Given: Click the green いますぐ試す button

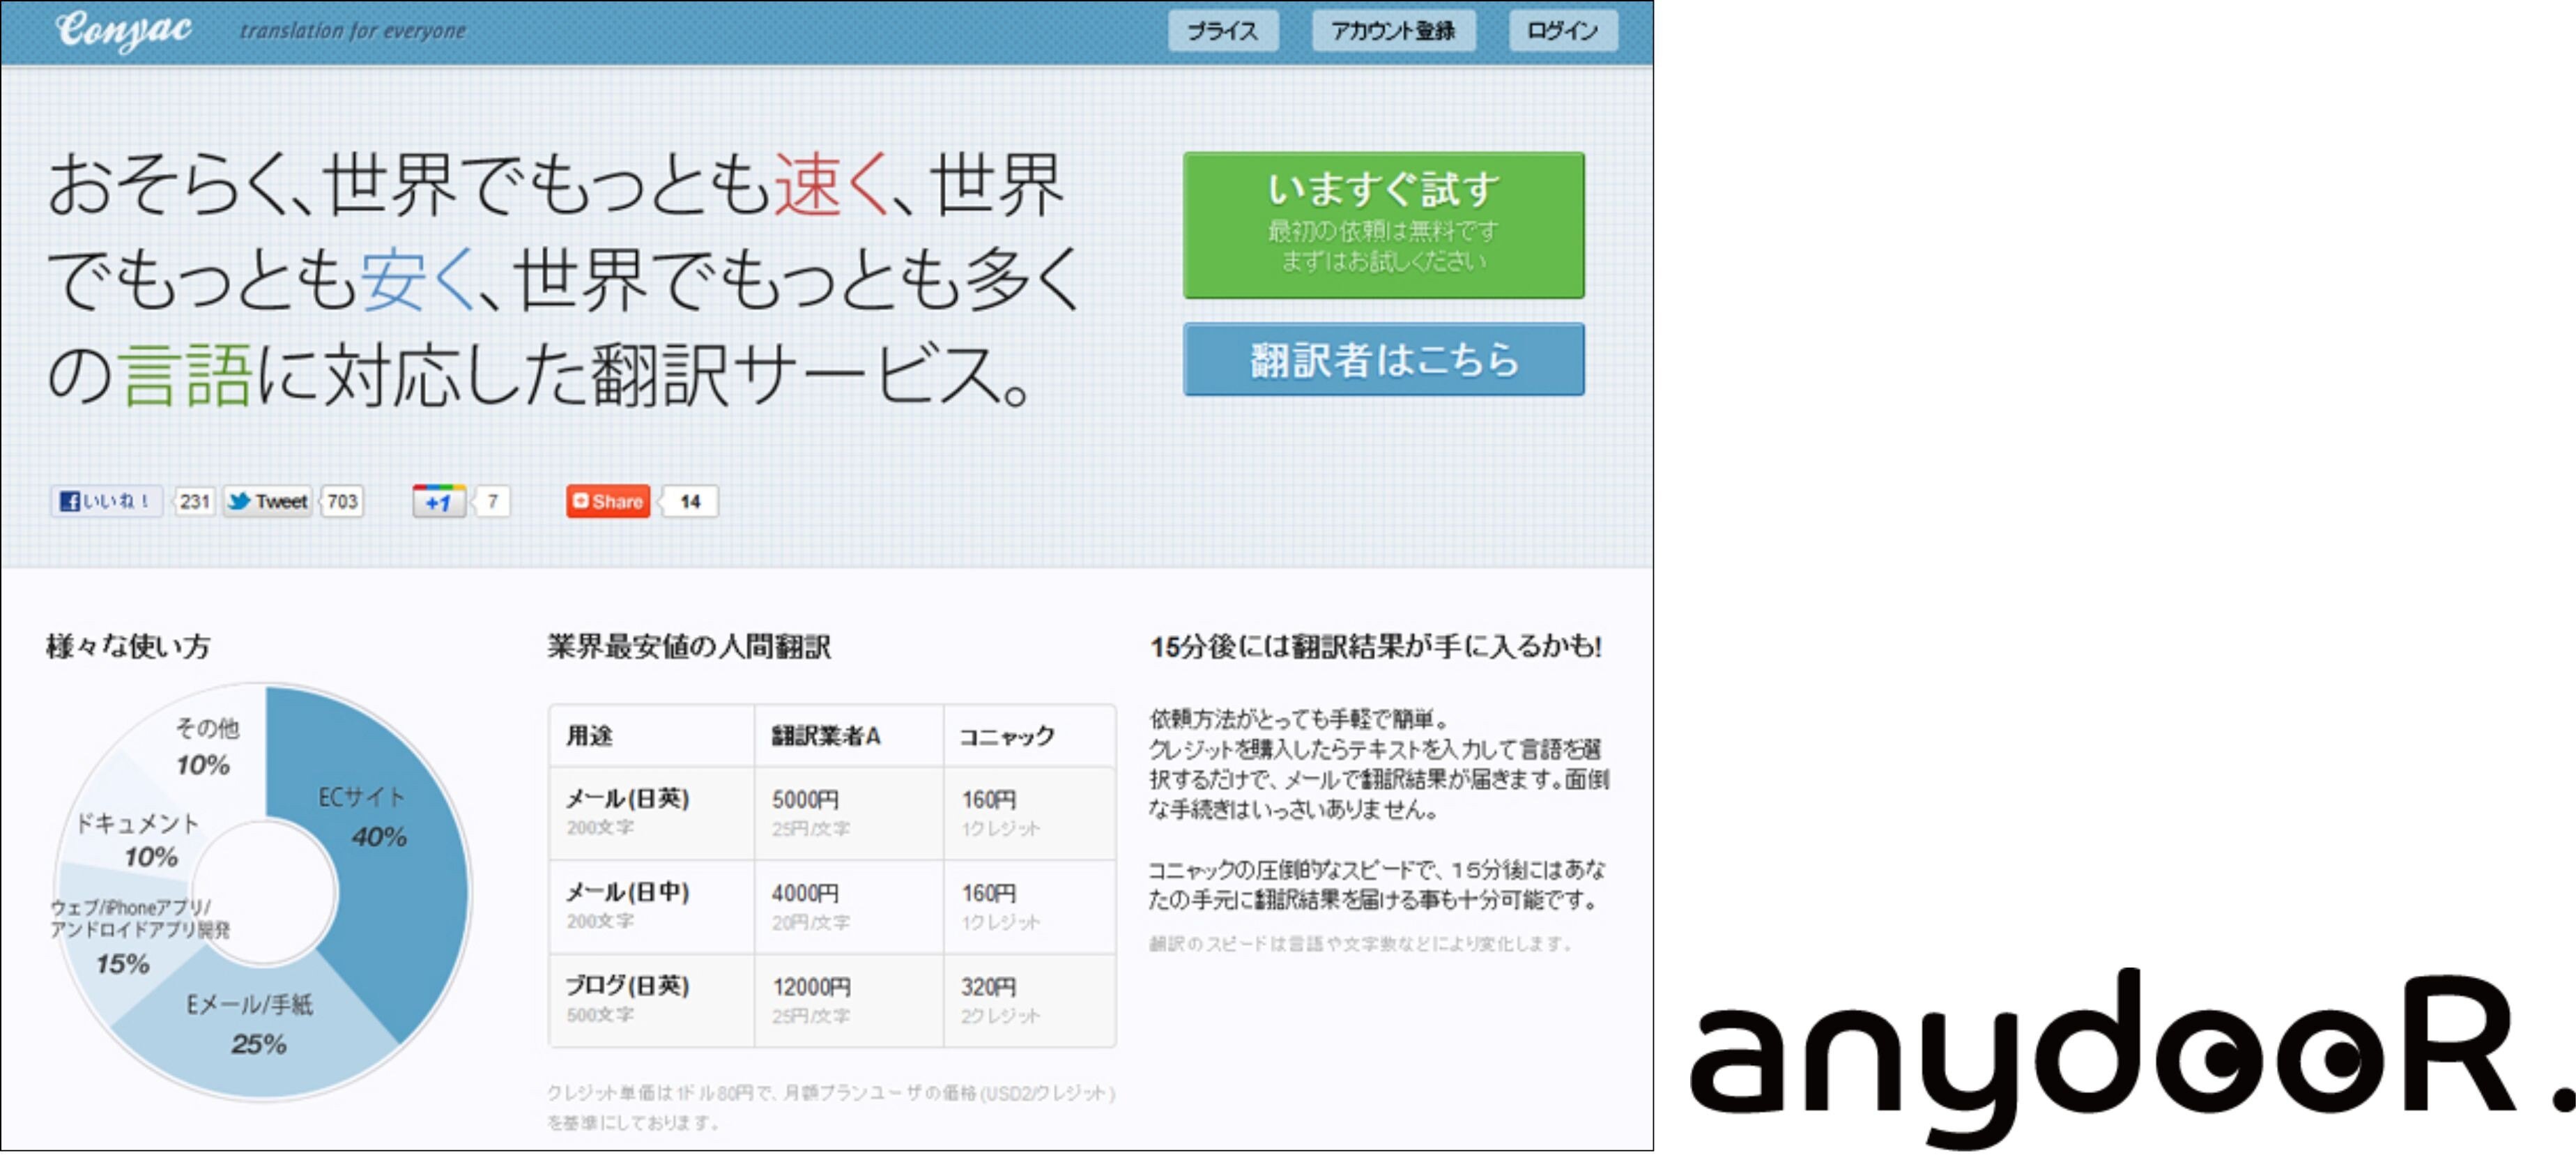Looking at the screenshot, I should (x=1383, y=225).
